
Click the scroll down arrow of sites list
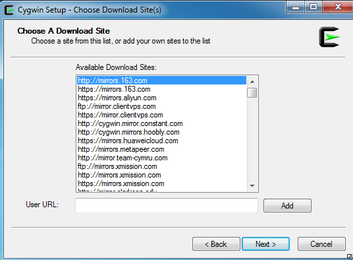(x=252, y=186)
